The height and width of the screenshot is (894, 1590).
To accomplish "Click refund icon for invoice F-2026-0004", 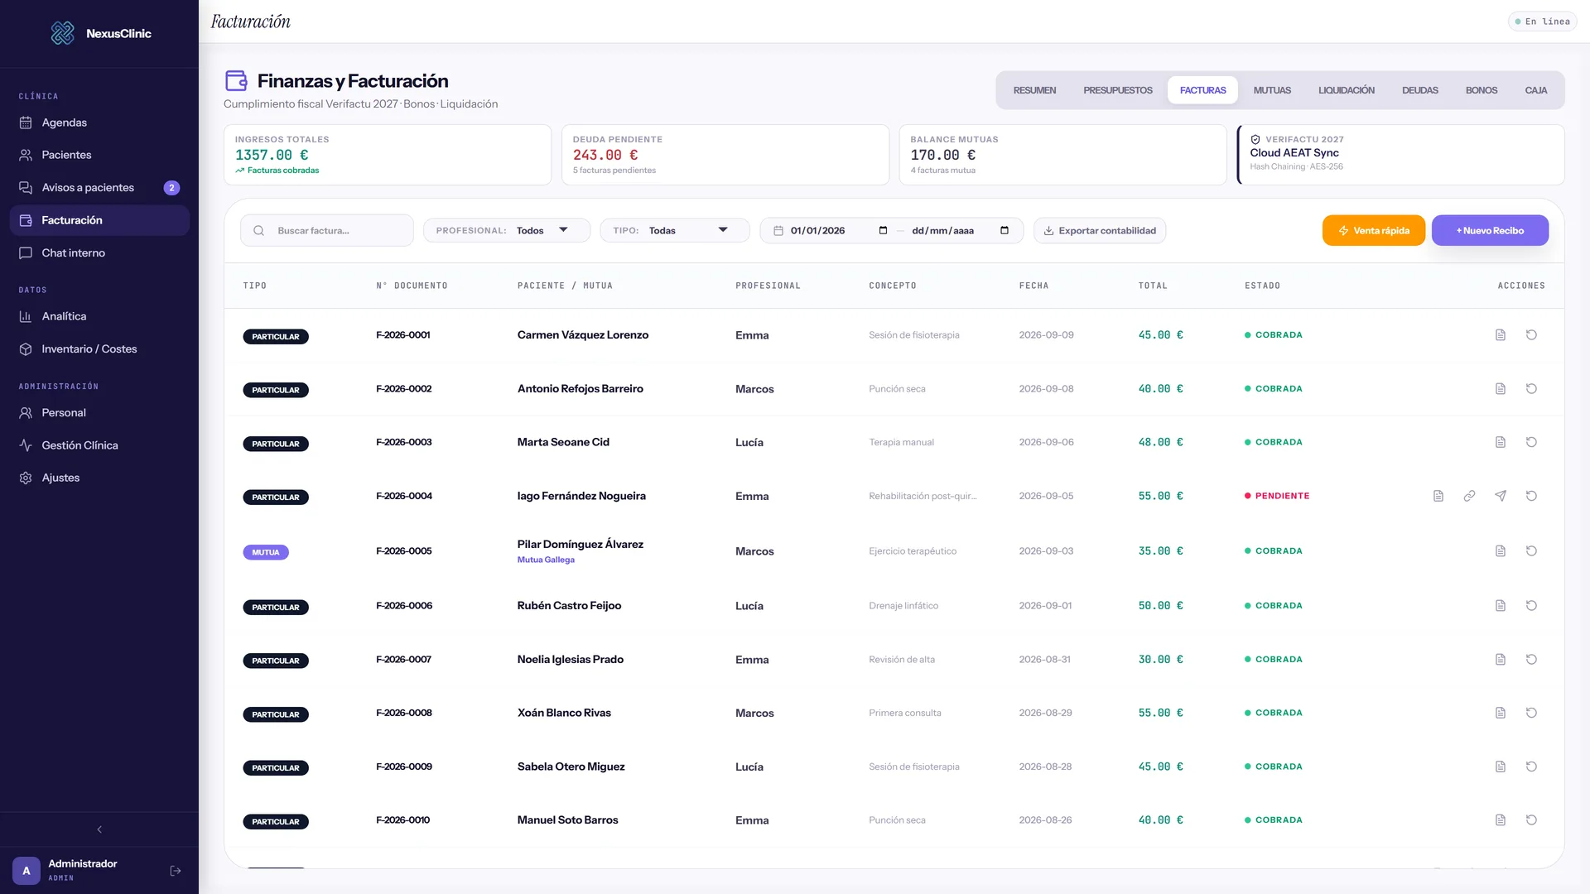I will point(1531,496).
